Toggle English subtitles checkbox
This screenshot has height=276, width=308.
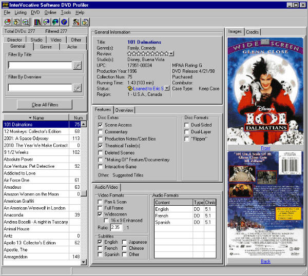100,242
